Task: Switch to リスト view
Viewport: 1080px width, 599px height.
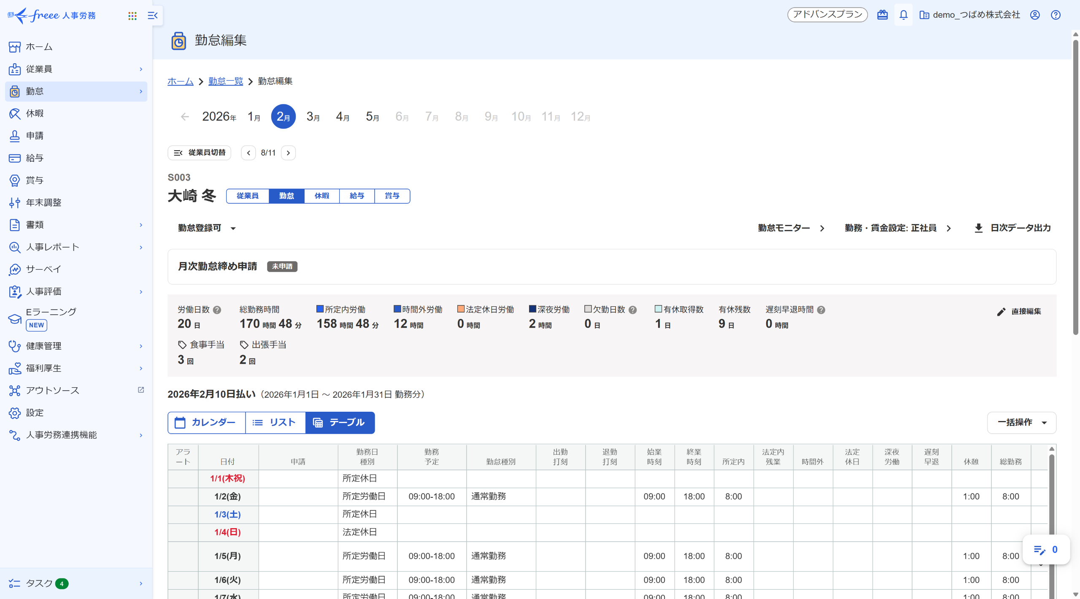Action: pyautogui.click(x=275, y=423)
